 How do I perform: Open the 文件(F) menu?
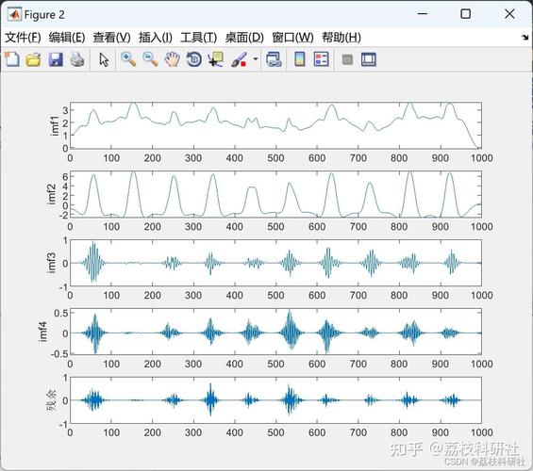click(x=23, y=37)
